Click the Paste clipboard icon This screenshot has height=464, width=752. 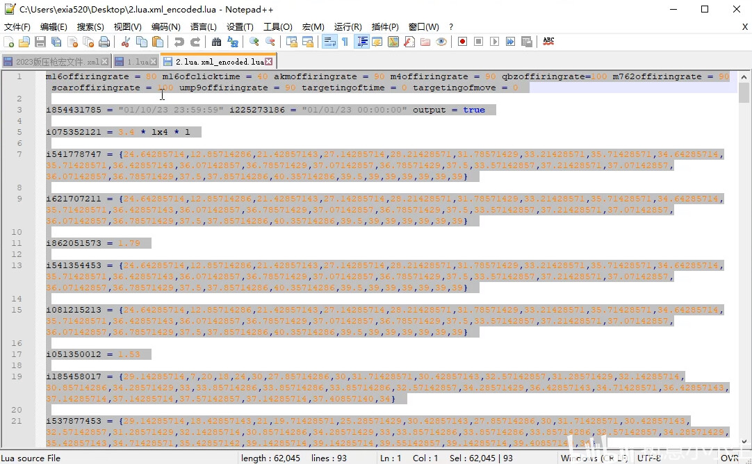pyautogui.click(x=157, y=42)
